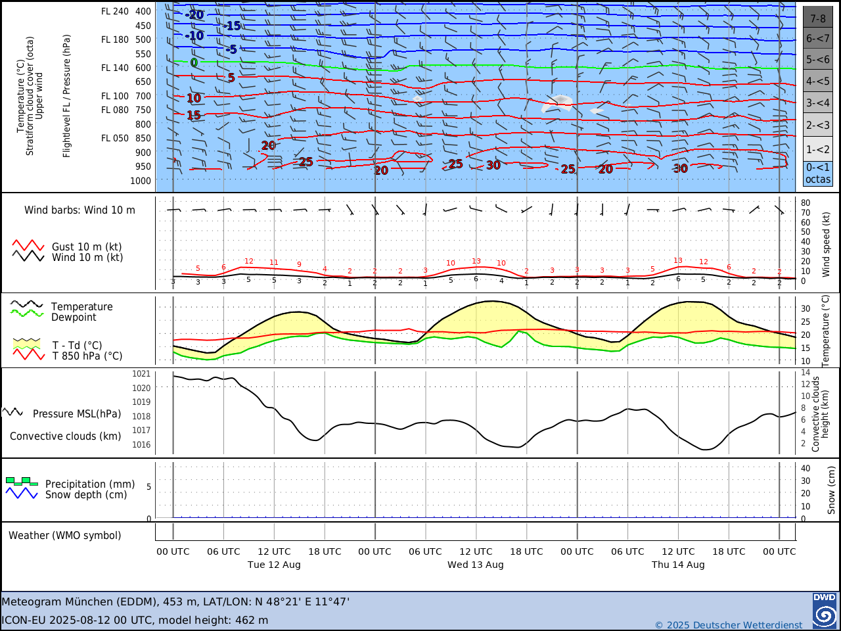
Task: Click the 1018 hPa pressure axis value
Action: coord(141,416)
